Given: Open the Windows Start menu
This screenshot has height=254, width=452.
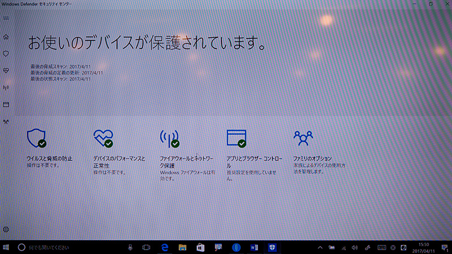Looking at the screenshot, I should pos(6,247).
